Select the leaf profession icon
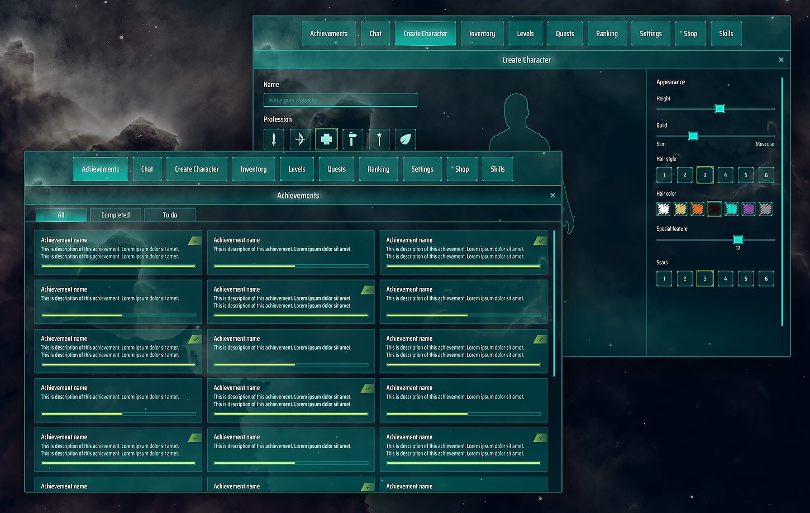810x513 pixels. pyautogui.click(x=406, y=139)
